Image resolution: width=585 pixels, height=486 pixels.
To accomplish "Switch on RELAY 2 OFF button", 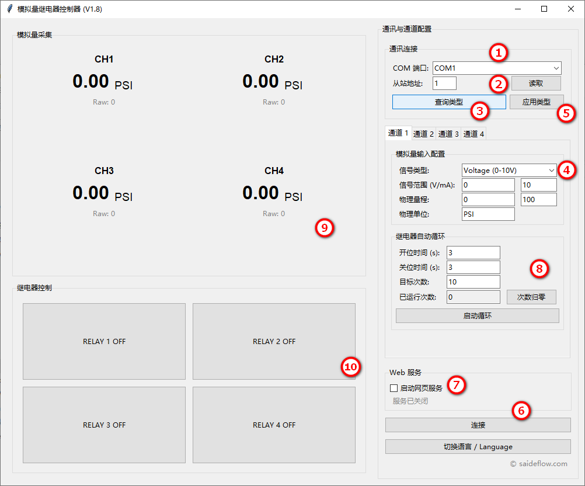I will point(274,341).
